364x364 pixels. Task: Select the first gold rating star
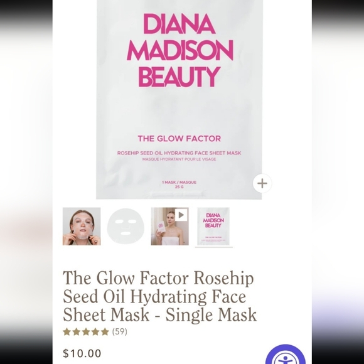67,332
